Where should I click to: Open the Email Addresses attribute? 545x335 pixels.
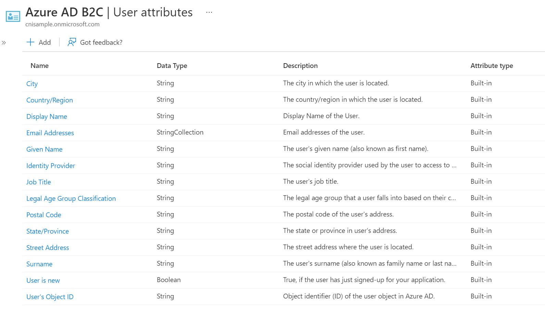click(x=50, y=133)
